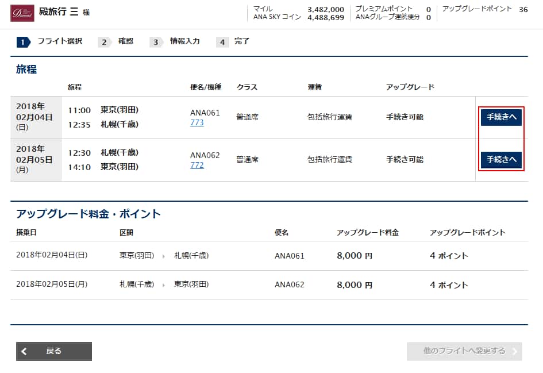
Task: Select the 完了 step label
Action: tap(242, 41)
